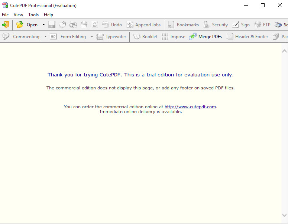Image resolution: width=288 pixels, height=224 pixels.
Task: Click the page refresh arrows icon
Action: (95, 24)
